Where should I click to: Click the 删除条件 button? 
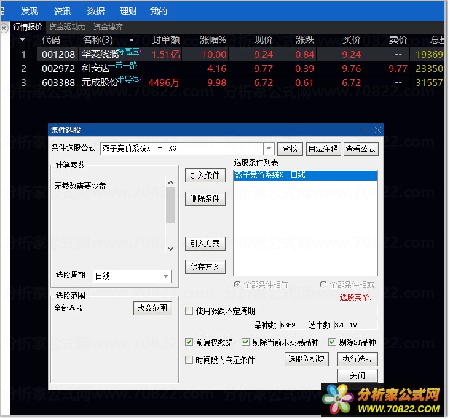(x=205, y=198)
